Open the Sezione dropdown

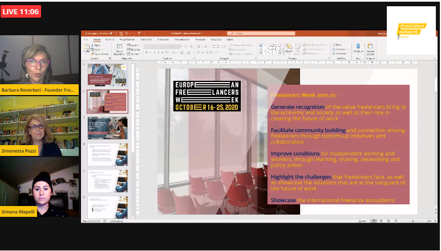point(133,54)
